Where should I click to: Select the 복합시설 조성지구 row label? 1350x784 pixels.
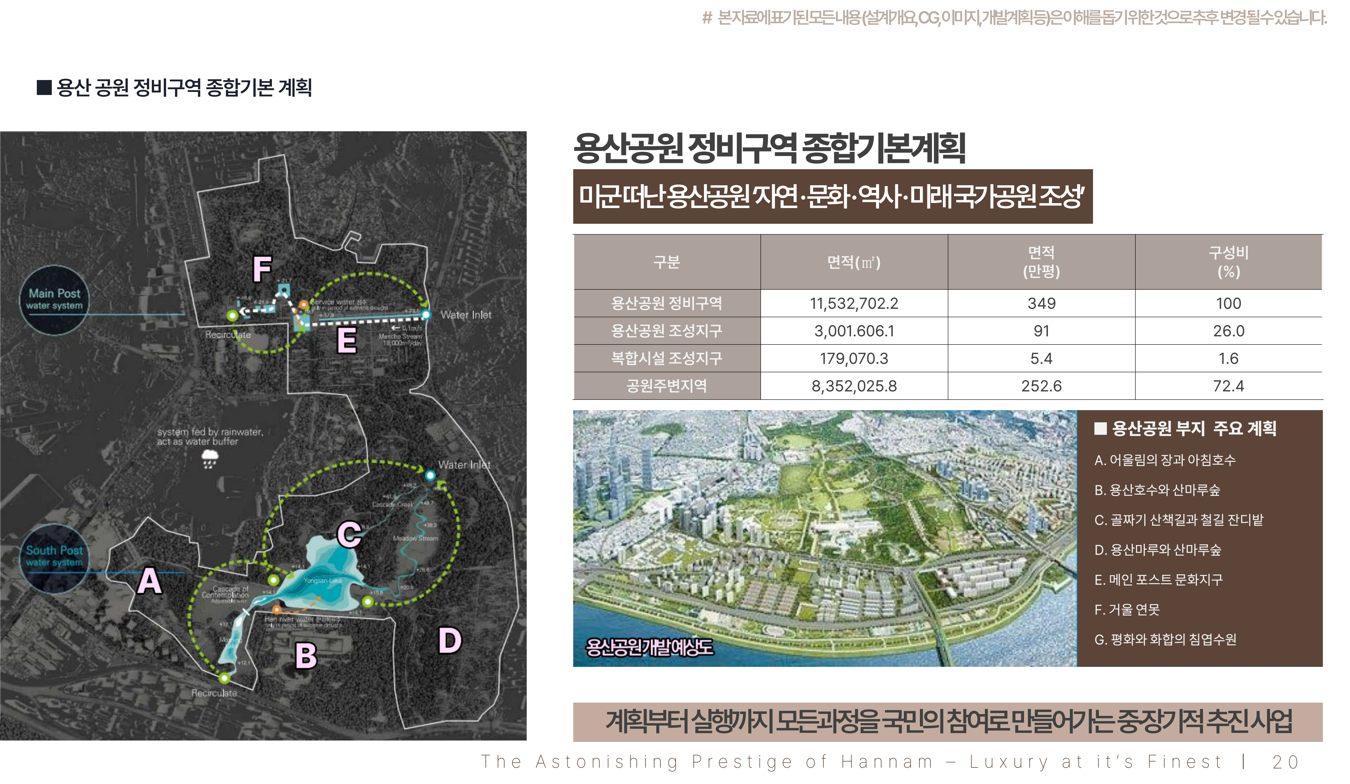(x=667, y=358)
